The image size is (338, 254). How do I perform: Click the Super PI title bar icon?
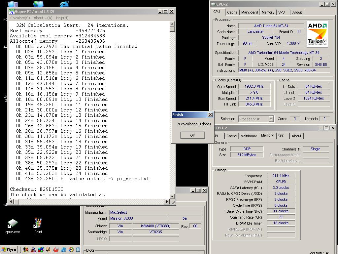(12, 12)
